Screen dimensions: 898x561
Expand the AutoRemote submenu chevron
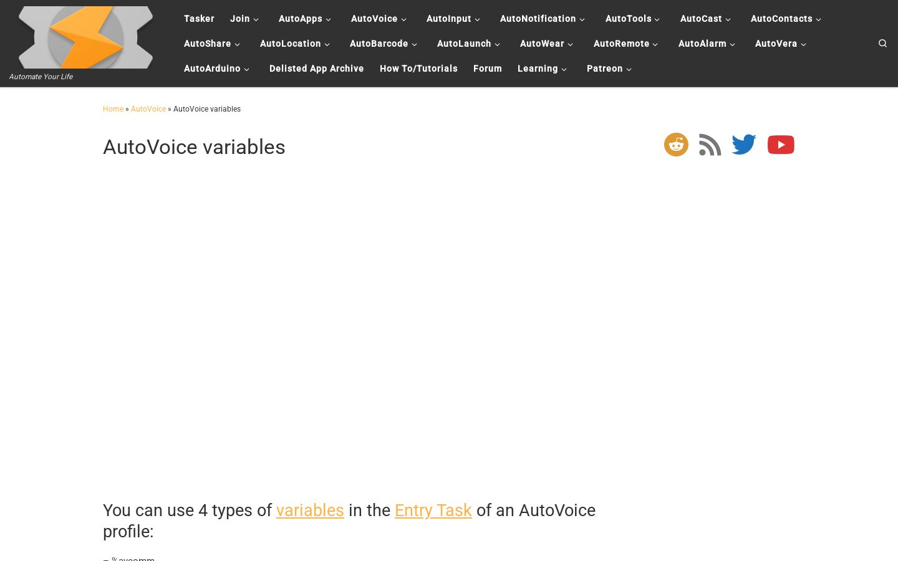coord(655,44)
